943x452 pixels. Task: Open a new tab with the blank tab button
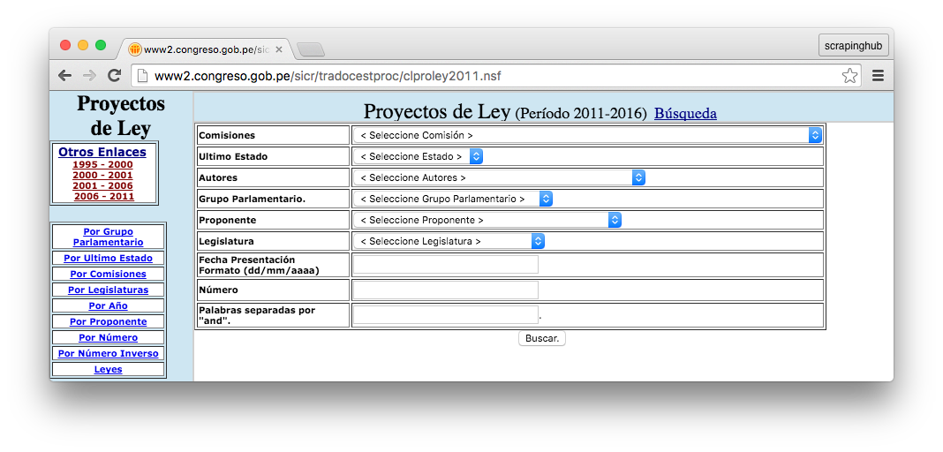pyautogui.click(x=311, y=49)
